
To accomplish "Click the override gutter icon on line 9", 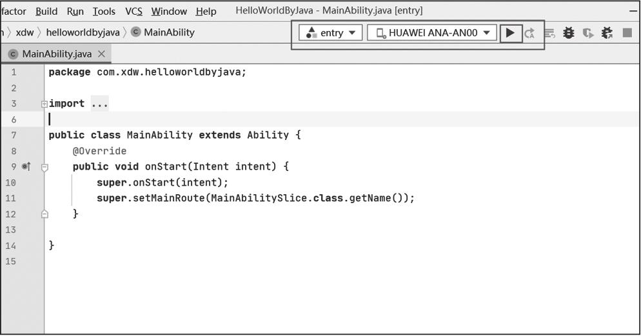I will (x=26, y=166).
